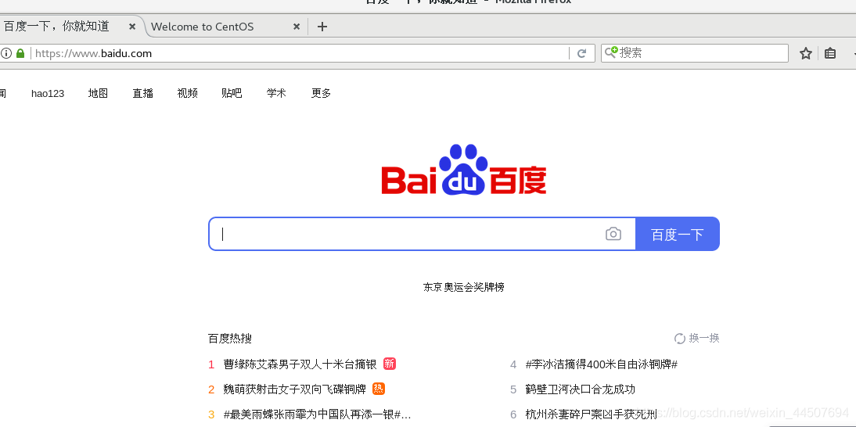
Task: Bookmark this page with the star icon
Action: [806, 53]
